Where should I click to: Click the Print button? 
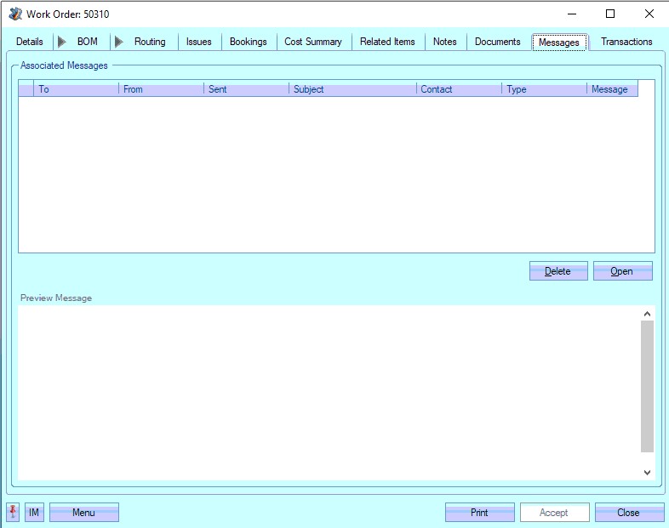click(479, 513)
